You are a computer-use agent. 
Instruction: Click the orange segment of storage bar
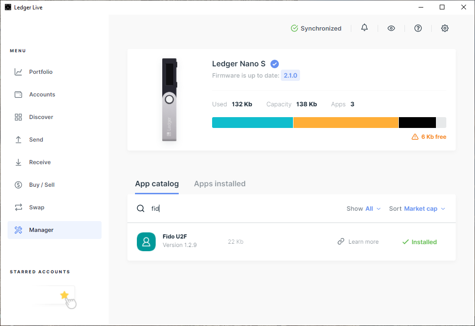pos(346,122)
